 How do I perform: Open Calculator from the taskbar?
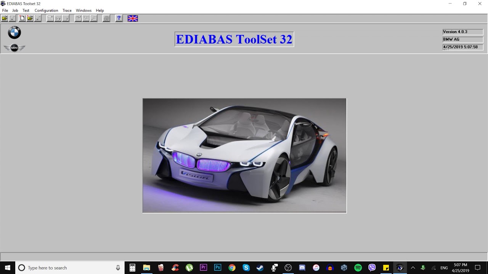132,268
